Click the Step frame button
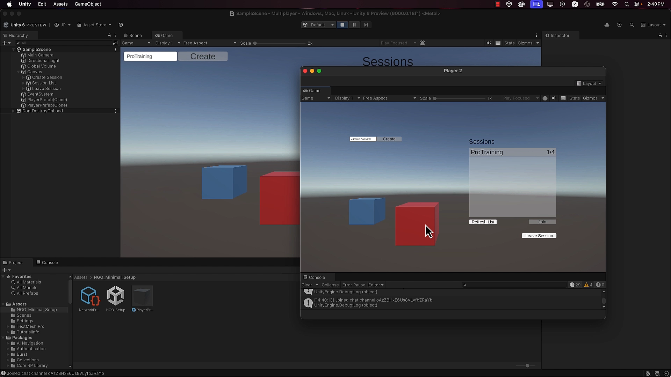The image size is (671, 377). pos(366,25)
